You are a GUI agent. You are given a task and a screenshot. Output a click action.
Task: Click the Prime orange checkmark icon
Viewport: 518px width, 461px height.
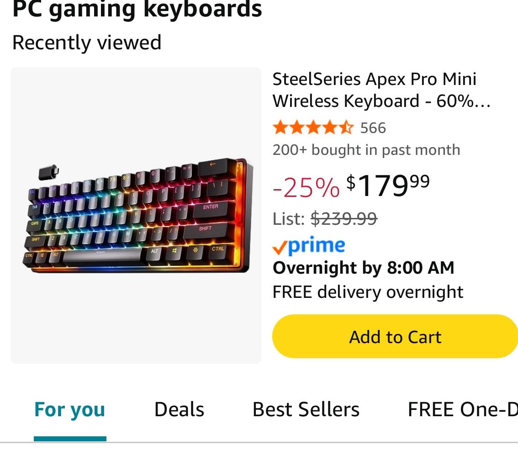click(280, 248)
